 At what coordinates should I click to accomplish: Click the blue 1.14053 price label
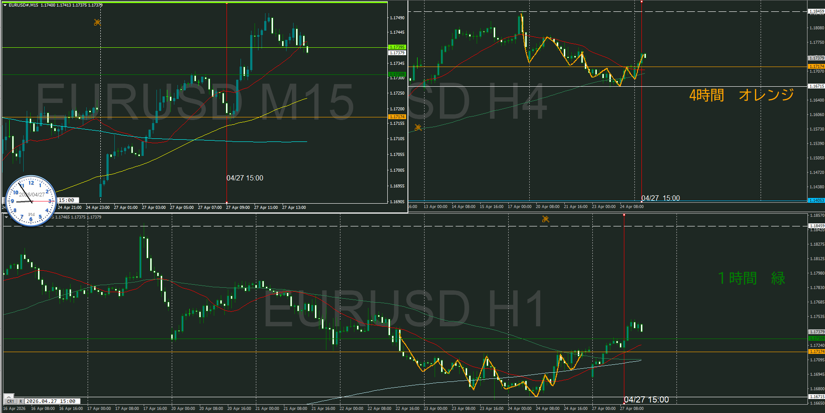[816, 201]
